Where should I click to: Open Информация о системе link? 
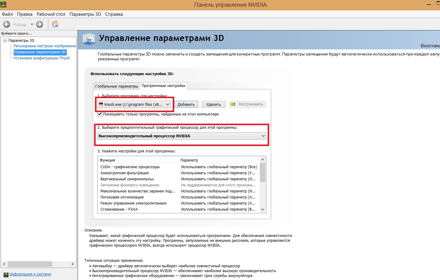pyautogui.click(x=30, y=274)
